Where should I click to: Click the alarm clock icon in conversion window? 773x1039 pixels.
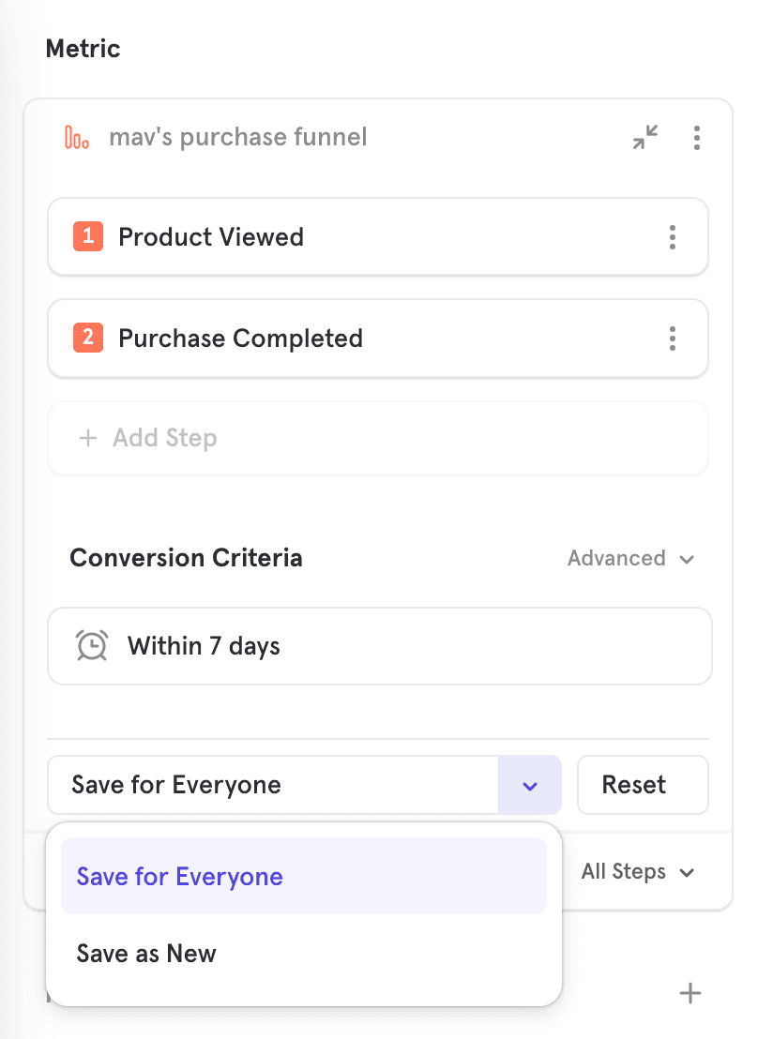click(x=92, y=646)
